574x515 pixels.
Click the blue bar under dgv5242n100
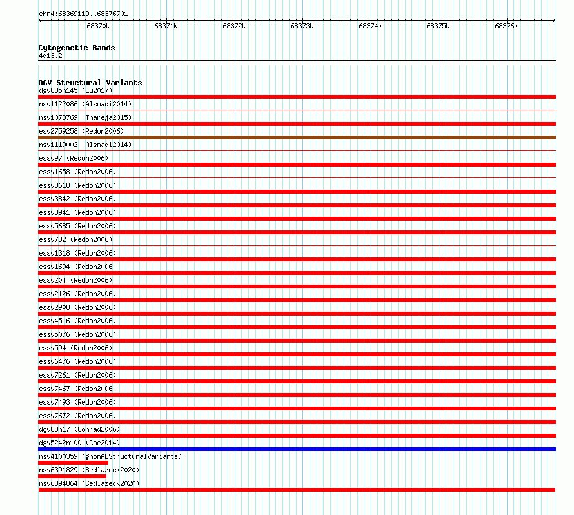click(x=297, y=449)
